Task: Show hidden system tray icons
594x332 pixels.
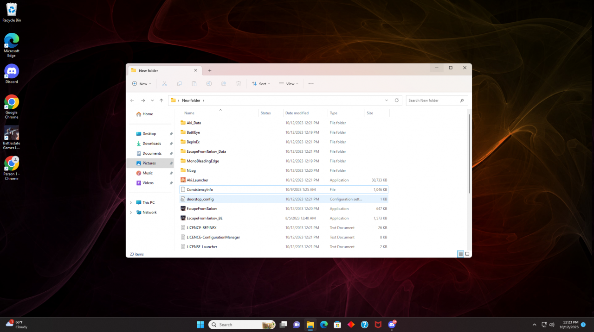Action: pos(534,325)
